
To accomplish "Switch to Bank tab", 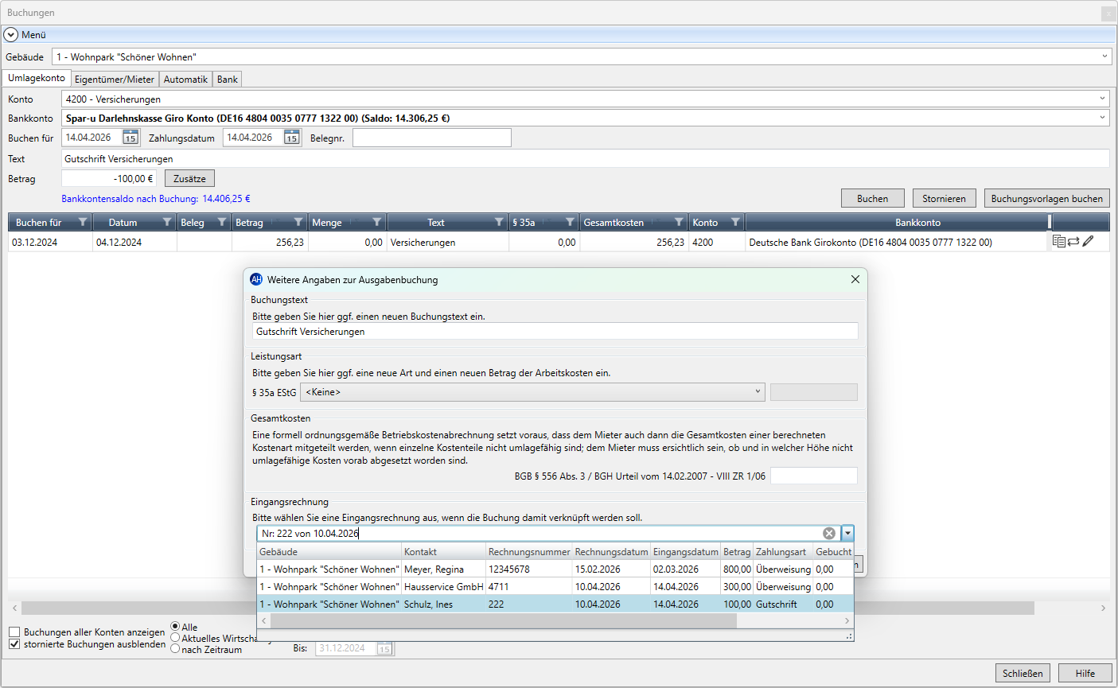I will coord(228,80).
